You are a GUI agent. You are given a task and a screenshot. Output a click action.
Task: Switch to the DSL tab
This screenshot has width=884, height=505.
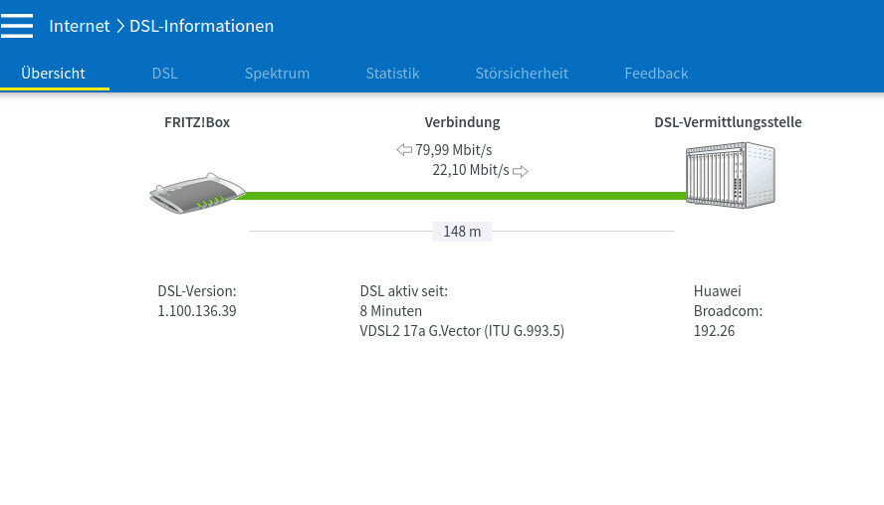(x=164, y=74)
